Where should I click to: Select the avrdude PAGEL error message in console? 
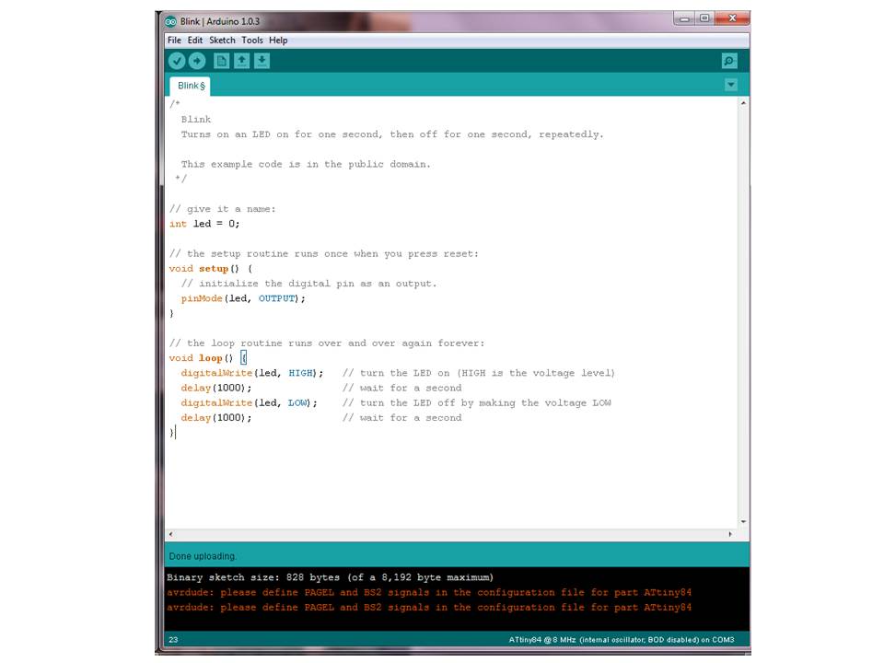pyautogui.click(x=428, y=592)
